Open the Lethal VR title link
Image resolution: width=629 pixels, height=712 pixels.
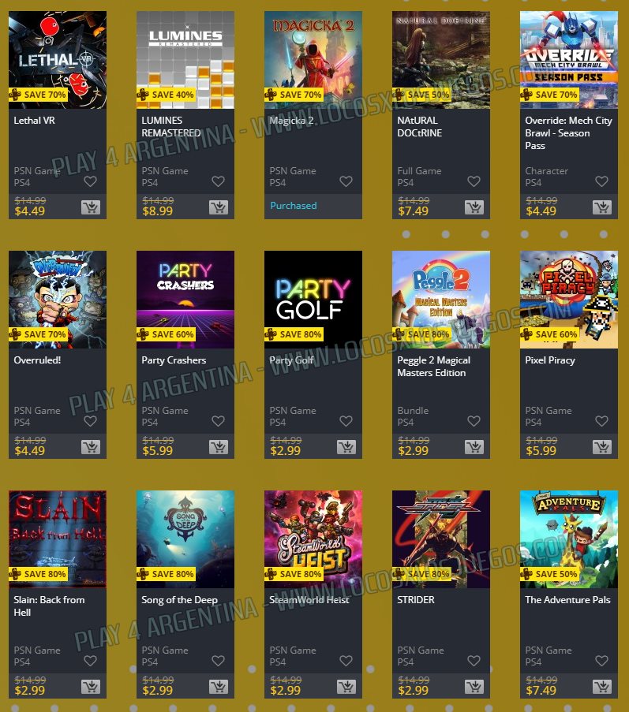tap(34, 121)
